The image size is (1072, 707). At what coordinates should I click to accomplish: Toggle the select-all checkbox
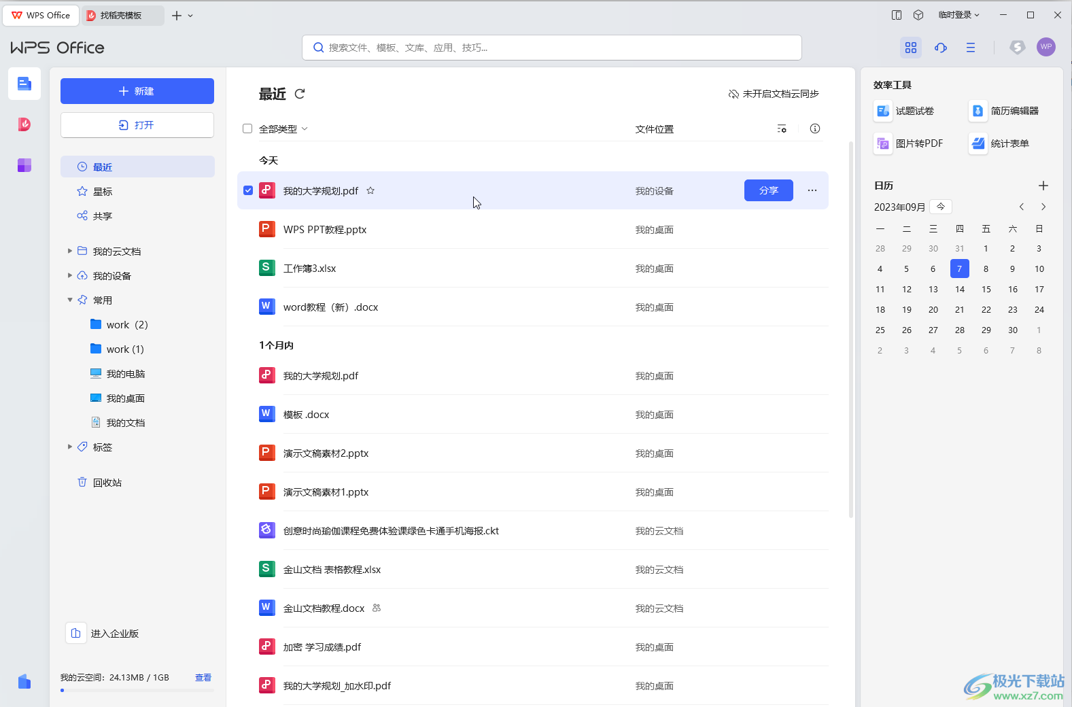coord(247,128)
